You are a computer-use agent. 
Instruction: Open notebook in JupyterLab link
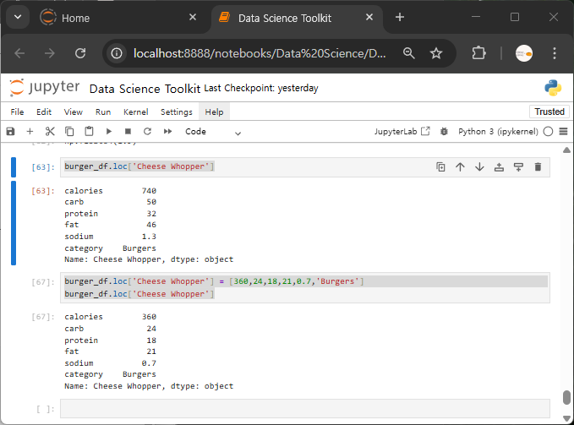(x=402, y=131)
